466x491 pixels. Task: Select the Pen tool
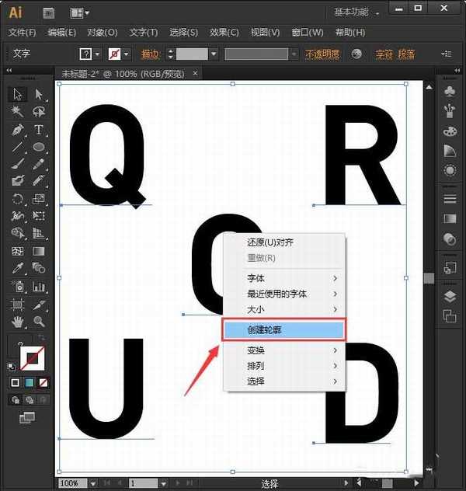18,129
